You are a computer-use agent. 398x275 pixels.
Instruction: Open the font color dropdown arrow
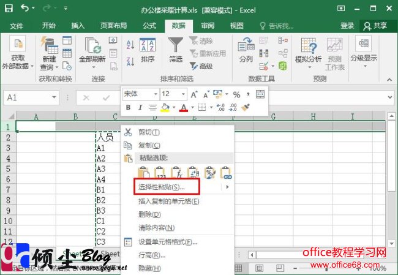coord(192,107)
